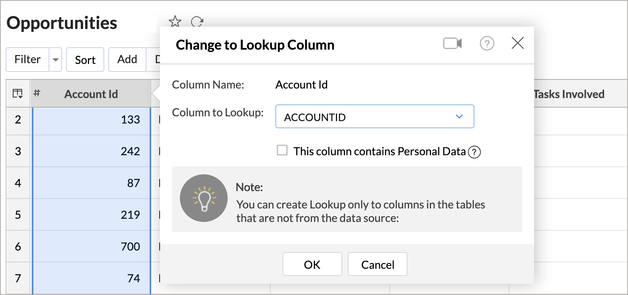Click the lightbulb icon in the note section

click(204, 198)
